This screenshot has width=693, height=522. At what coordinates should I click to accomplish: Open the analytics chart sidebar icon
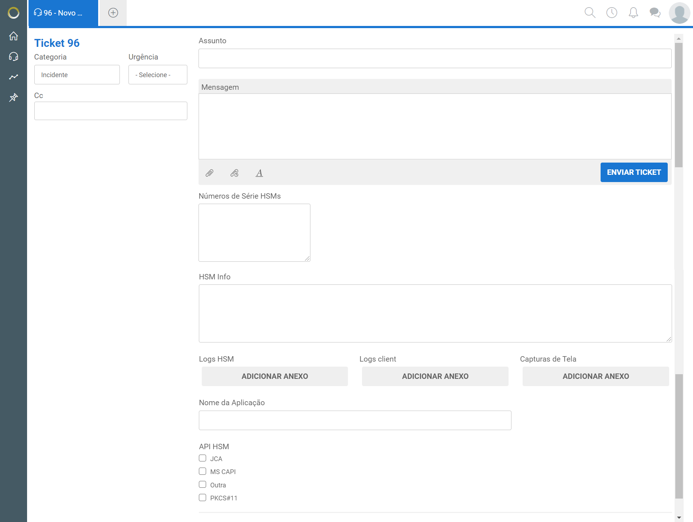13,77
